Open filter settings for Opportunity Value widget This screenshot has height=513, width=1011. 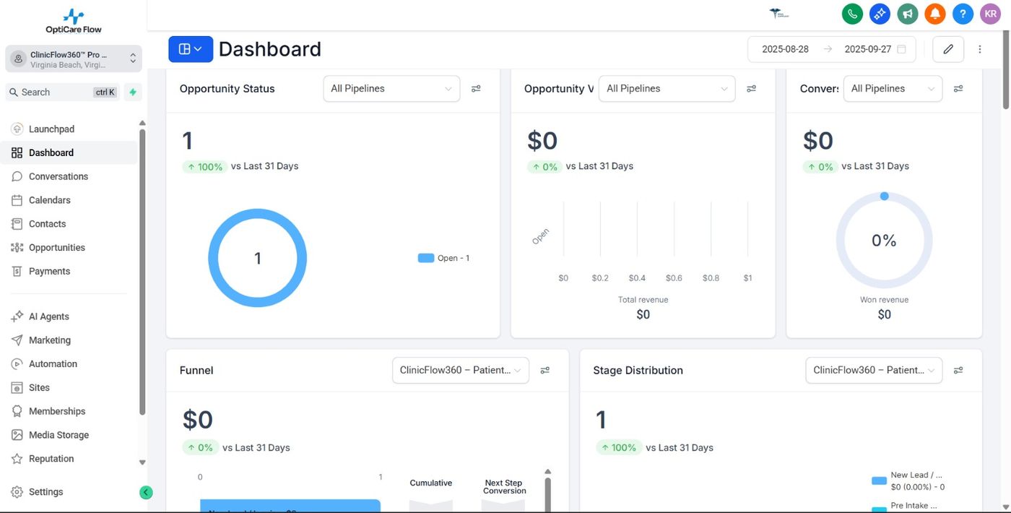(751, 88)
